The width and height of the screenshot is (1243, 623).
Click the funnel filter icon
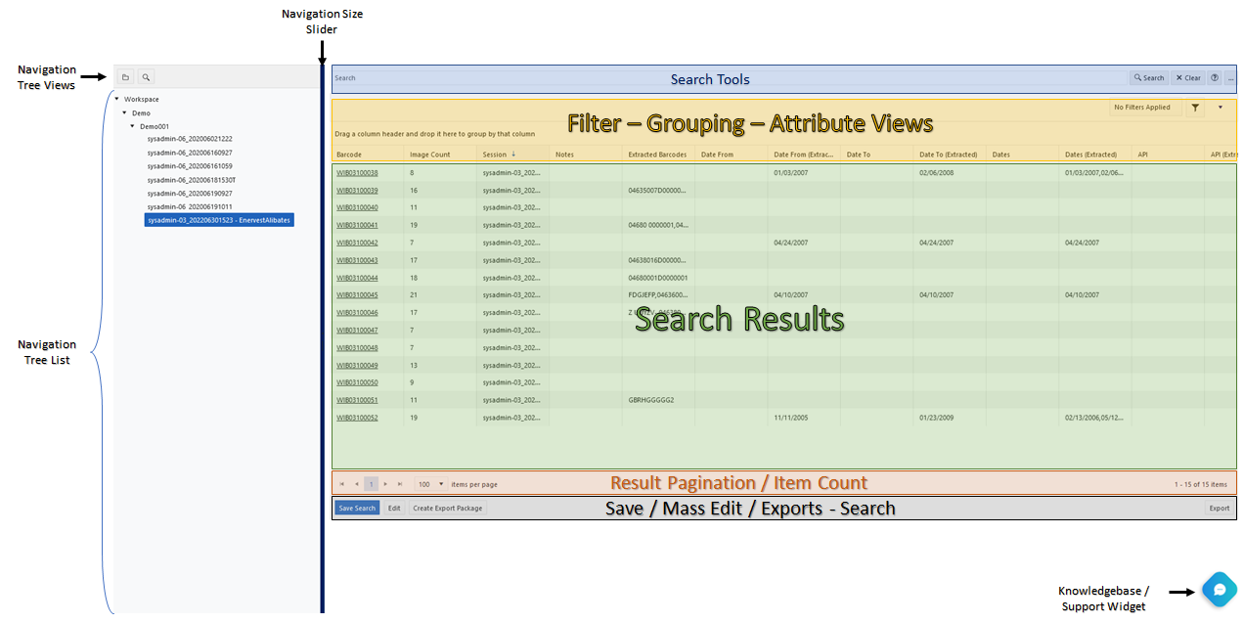[1195, 108]
